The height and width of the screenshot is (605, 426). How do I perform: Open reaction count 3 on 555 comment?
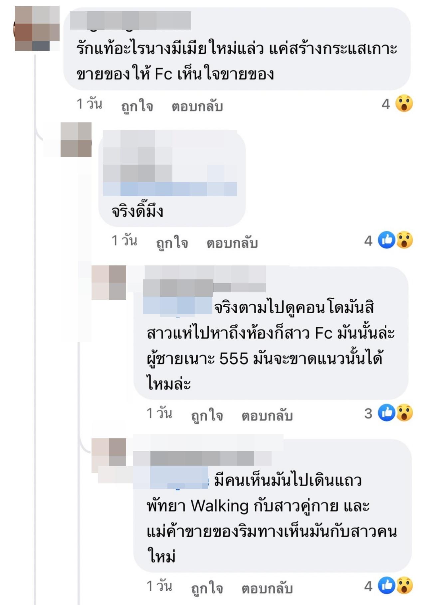coord(368,413)
